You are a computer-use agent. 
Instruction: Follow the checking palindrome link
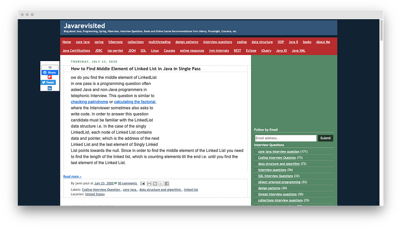click(89, 102)
